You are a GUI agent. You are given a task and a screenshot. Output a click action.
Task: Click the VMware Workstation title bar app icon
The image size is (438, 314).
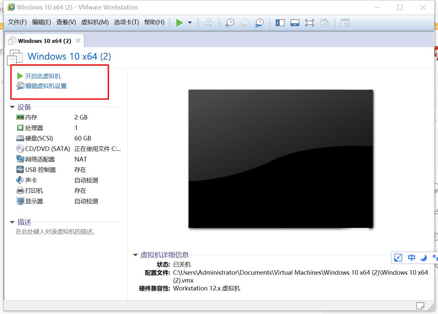[11, 7]
